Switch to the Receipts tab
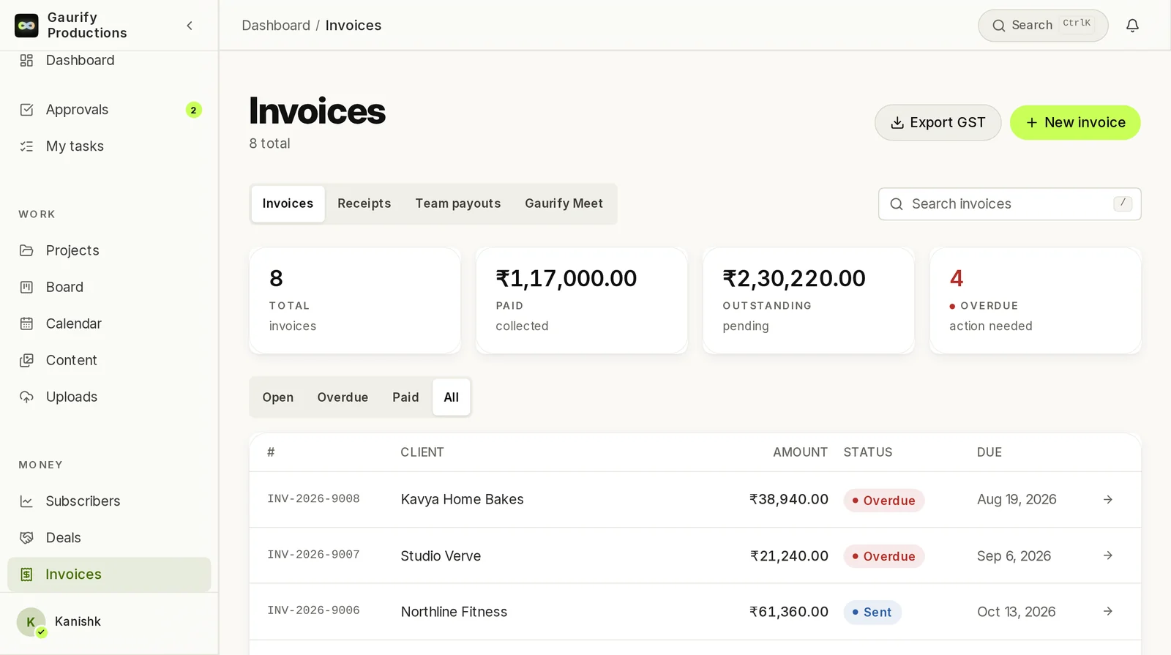Screen dimensions: 1171x655 tap(364, 203)
